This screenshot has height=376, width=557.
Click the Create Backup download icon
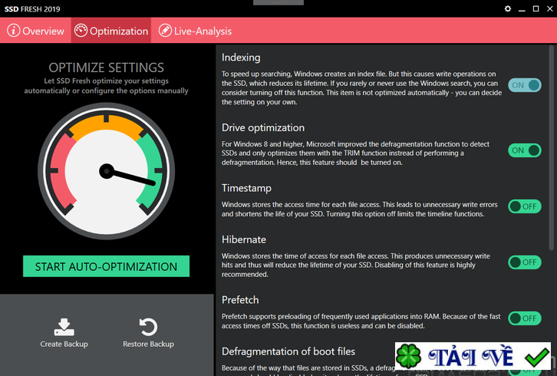tap(64, 327)
